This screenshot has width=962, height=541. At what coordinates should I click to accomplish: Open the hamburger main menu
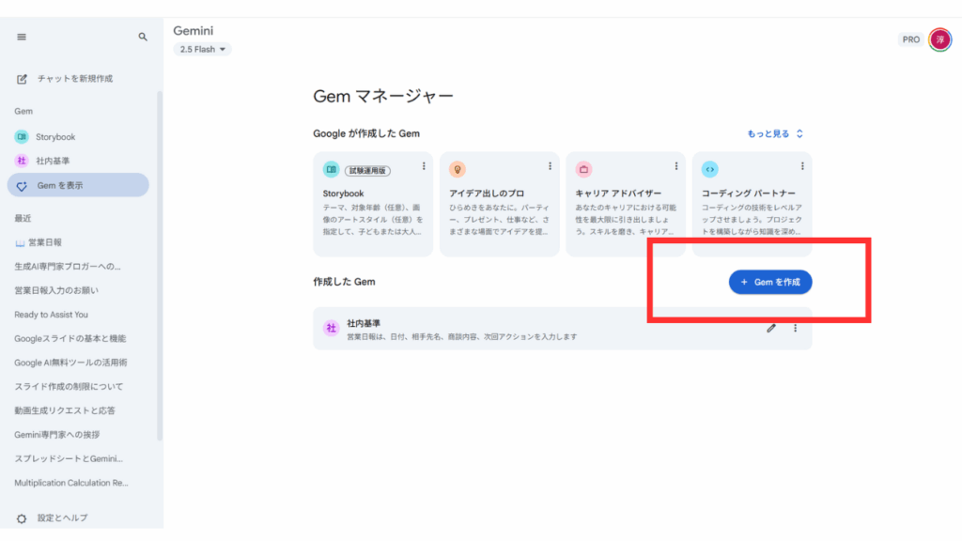[x=22, y=37]
